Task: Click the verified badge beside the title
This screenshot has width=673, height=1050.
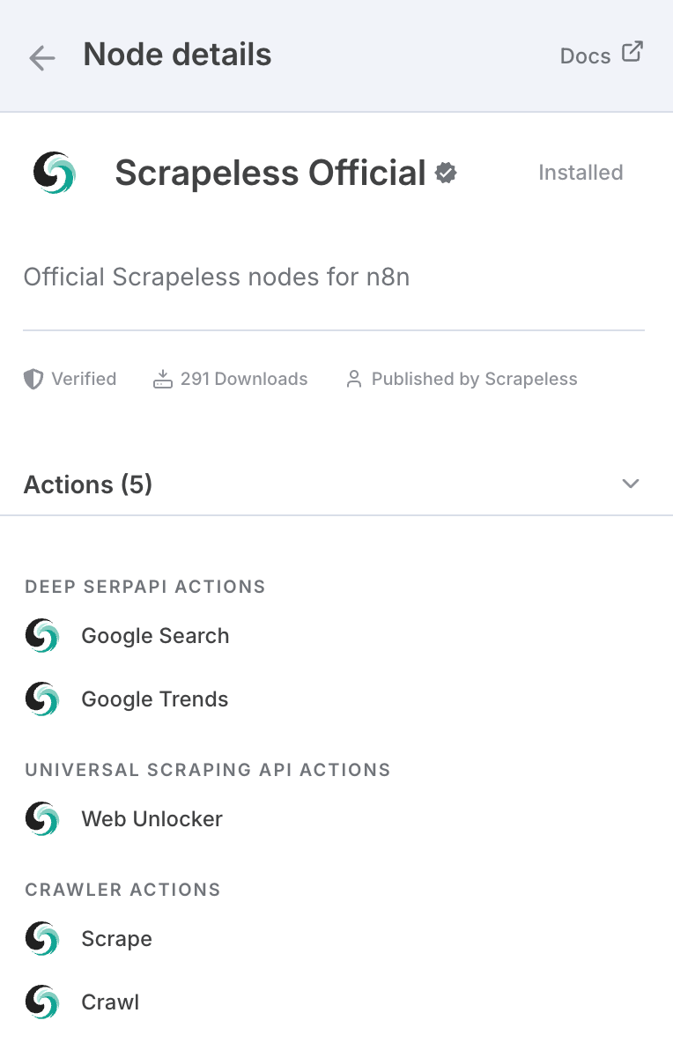Action: (446, 173)
